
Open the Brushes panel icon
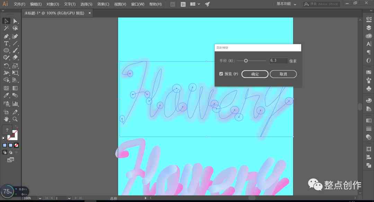369,81
